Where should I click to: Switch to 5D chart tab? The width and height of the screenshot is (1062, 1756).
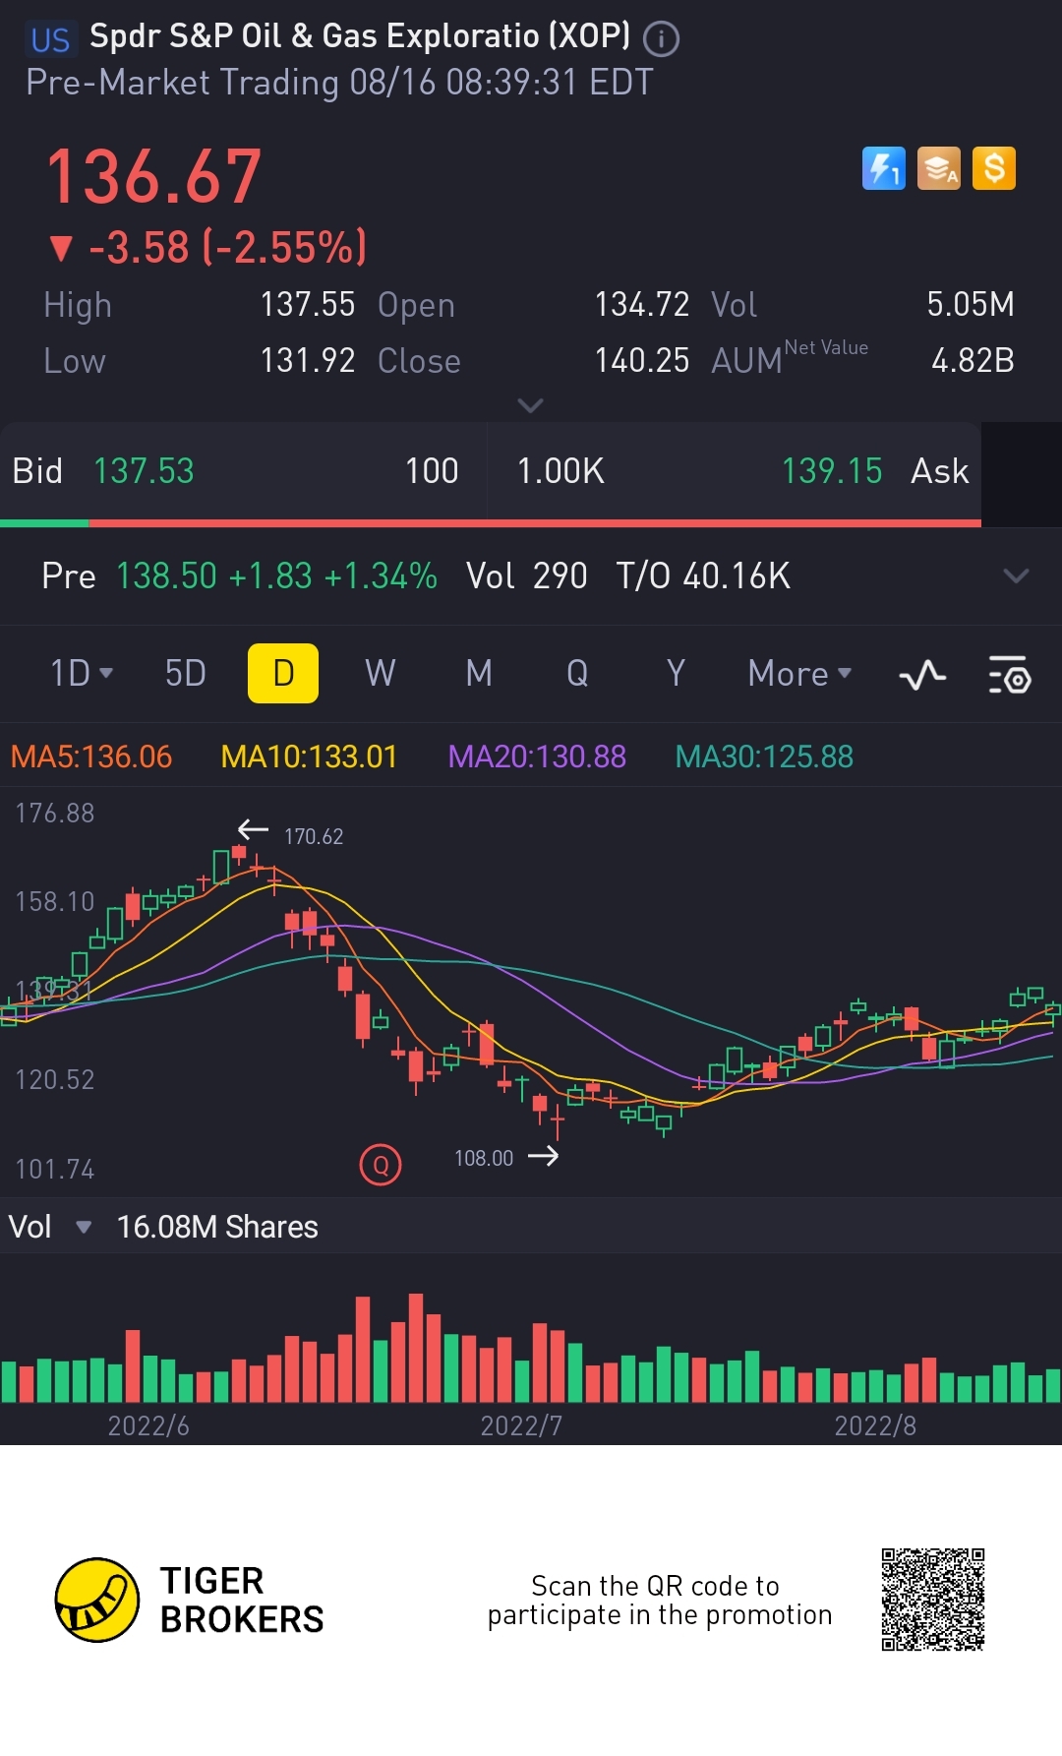185,674
